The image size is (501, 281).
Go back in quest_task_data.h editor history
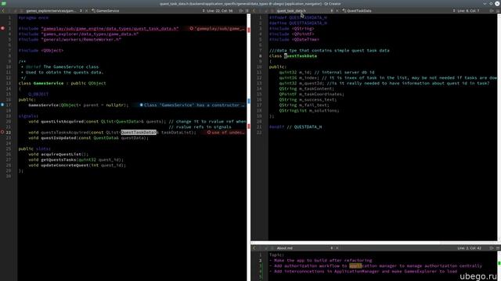[x=254, y=11]
